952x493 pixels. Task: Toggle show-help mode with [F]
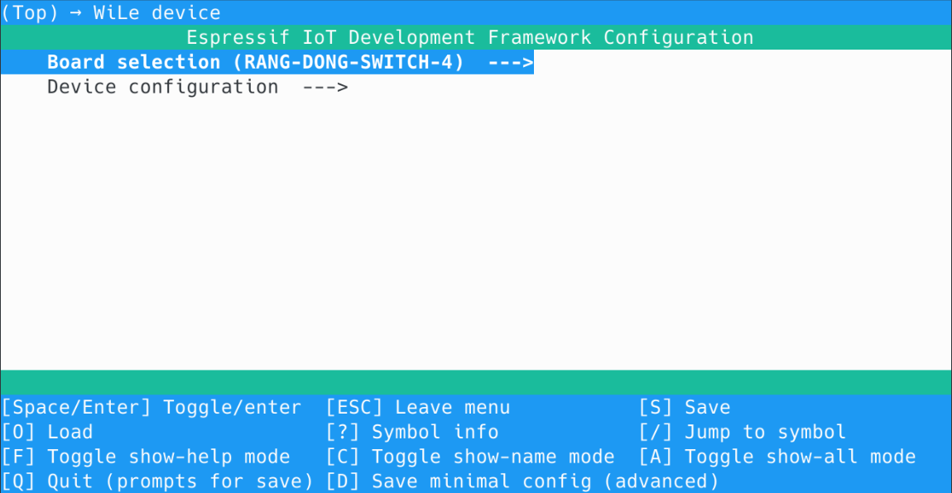[x=146, y=457]
